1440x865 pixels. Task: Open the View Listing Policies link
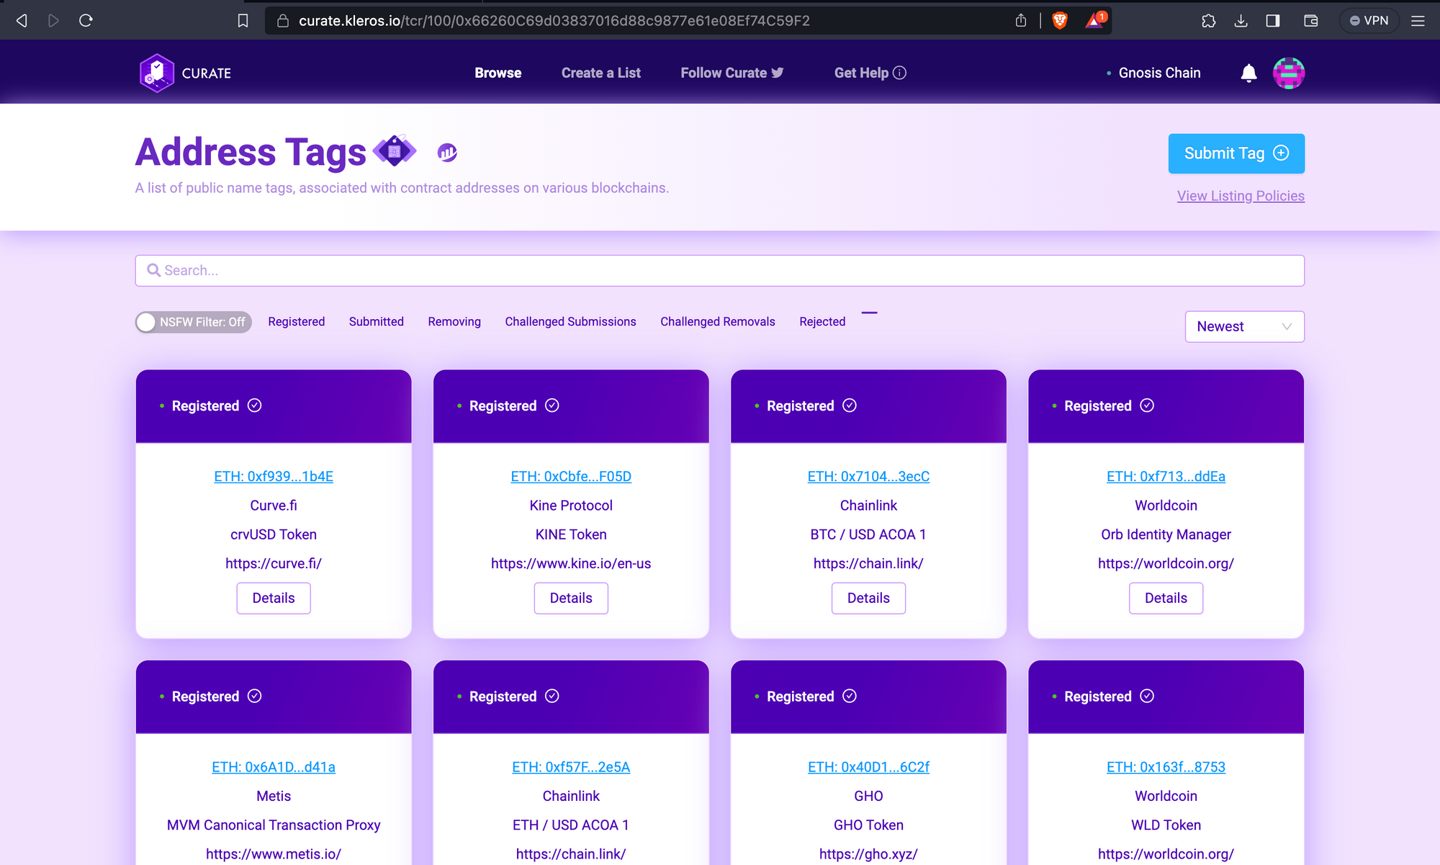coord(1240,196)
